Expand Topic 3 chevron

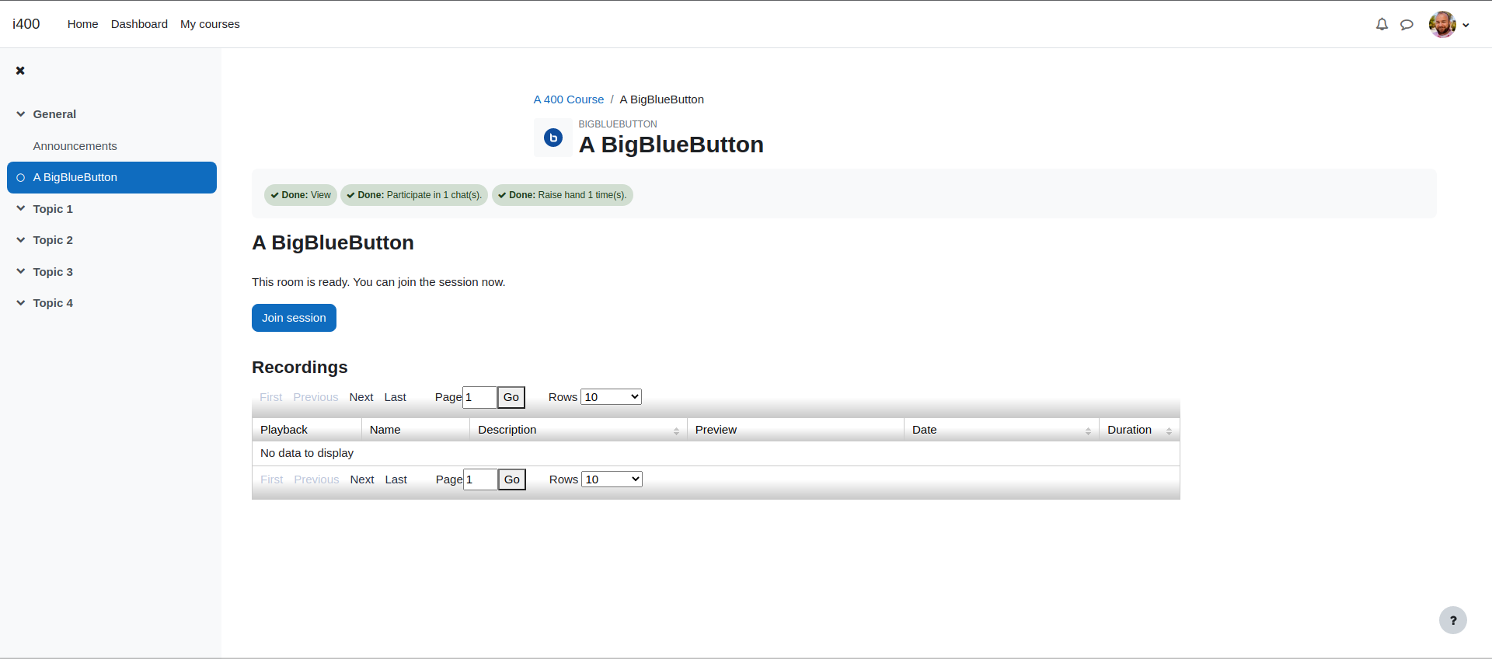tap(21, 272)
